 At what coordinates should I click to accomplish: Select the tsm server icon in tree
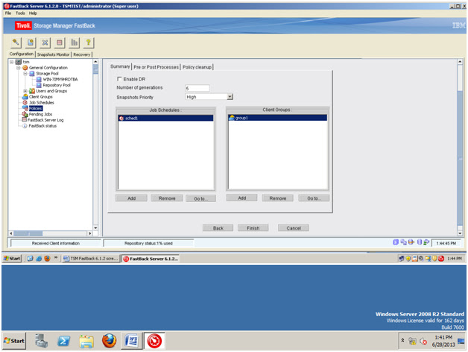[x=19, y=62]
